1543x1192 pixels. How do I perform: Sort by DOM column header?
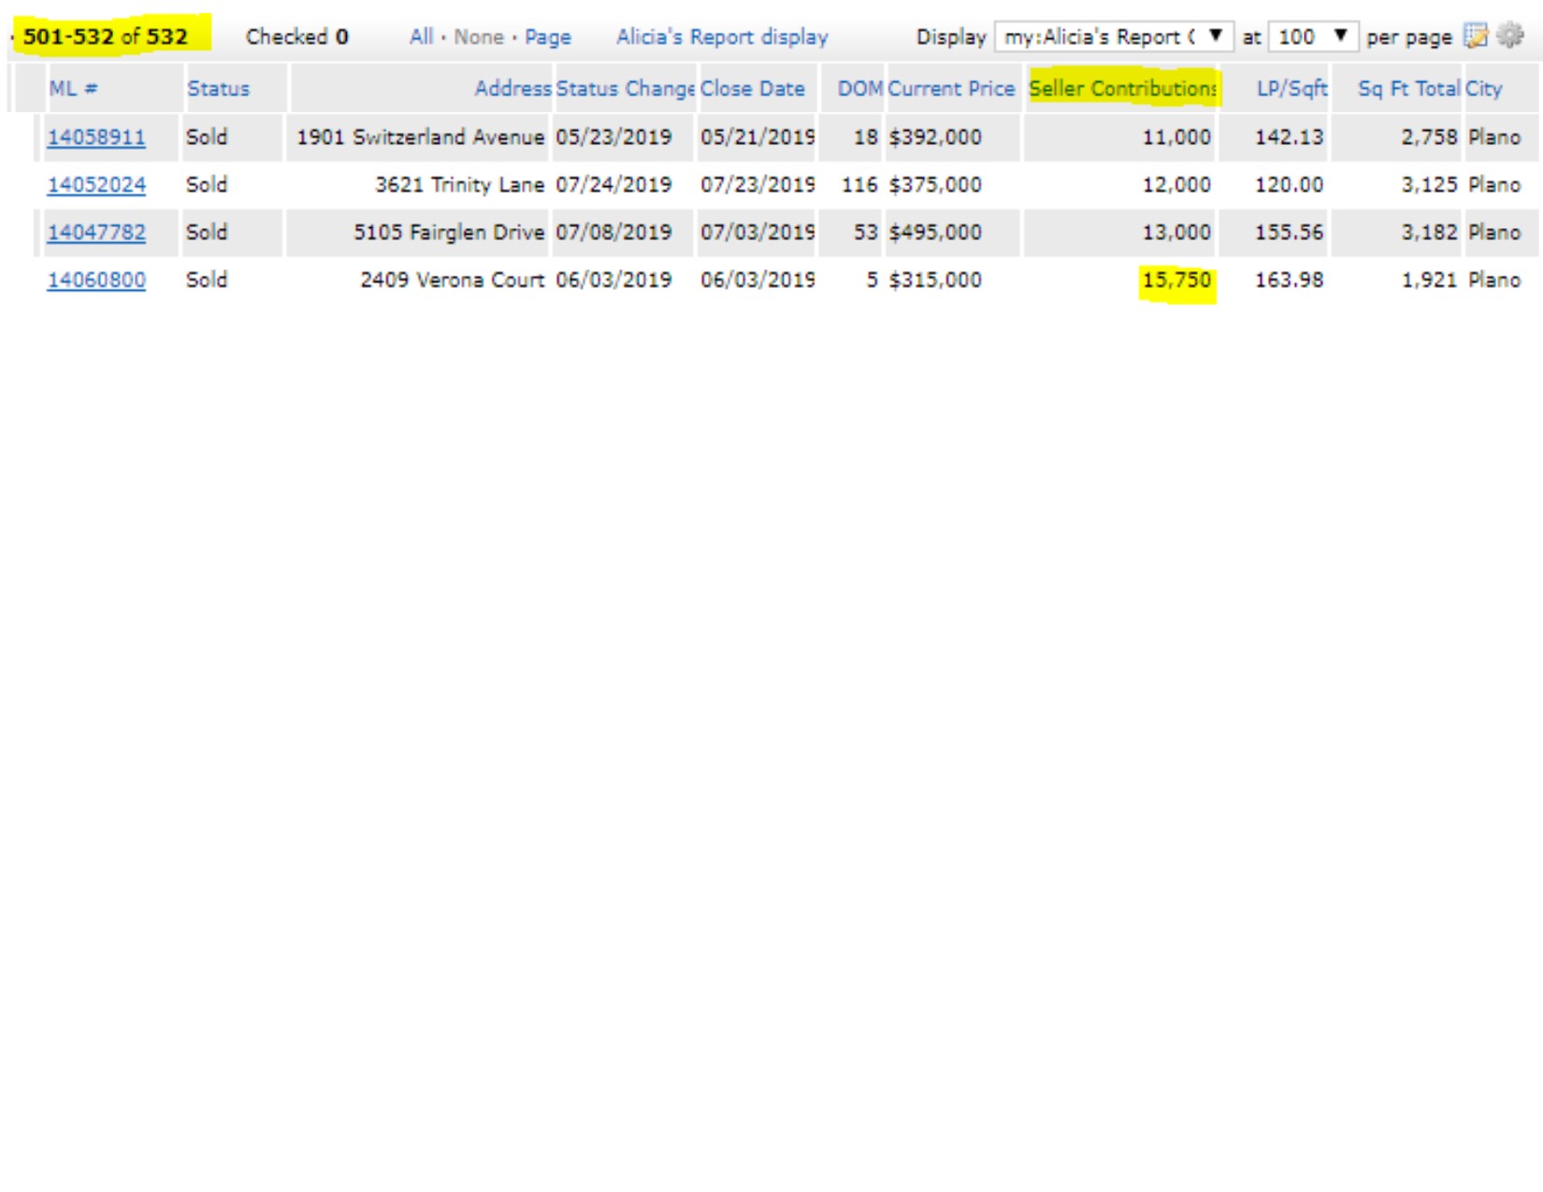point(859,89)
